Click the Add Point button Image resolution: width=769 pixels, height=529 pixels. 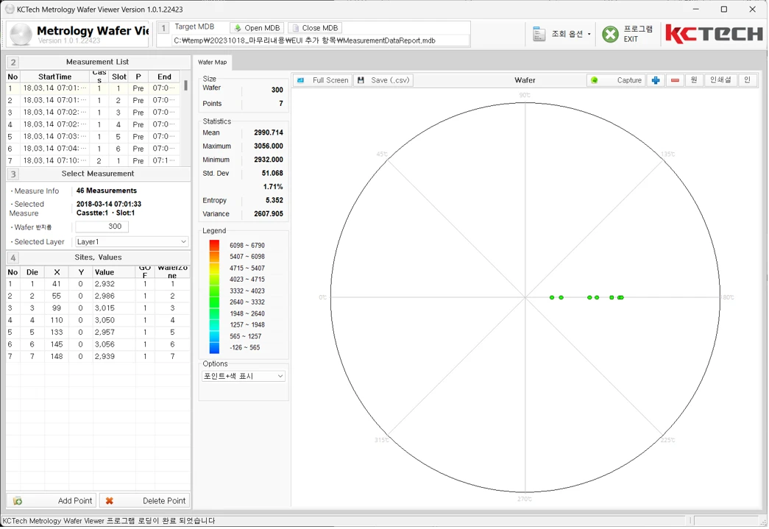pyautogui.click(x=52, y=500)
